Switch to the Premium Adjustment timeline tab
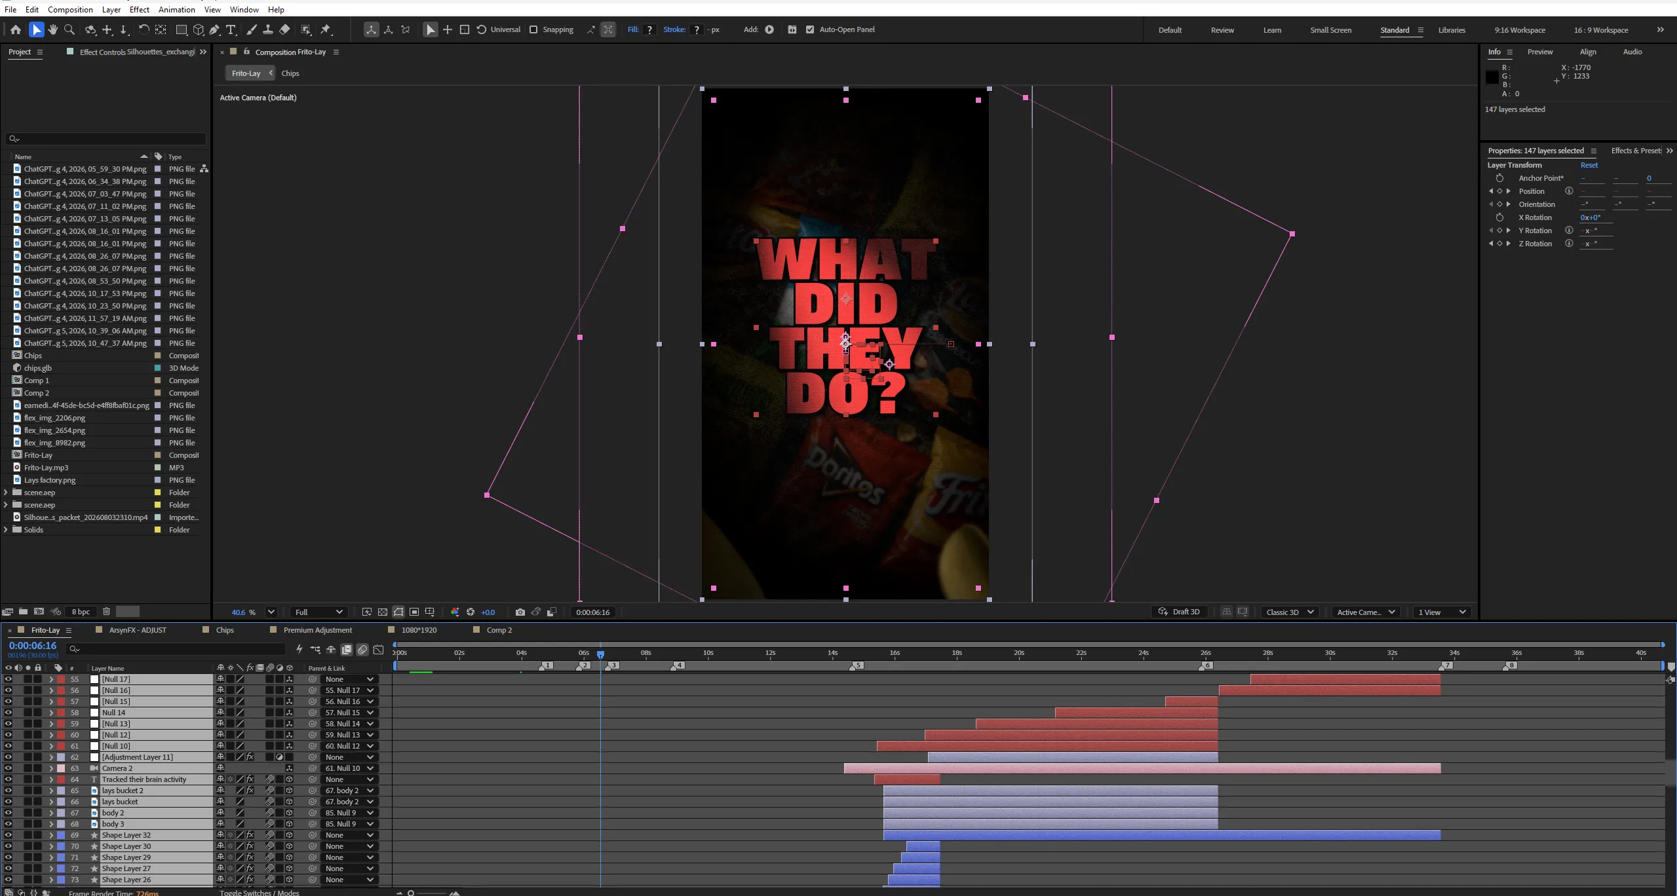 (x=318, y=630)
